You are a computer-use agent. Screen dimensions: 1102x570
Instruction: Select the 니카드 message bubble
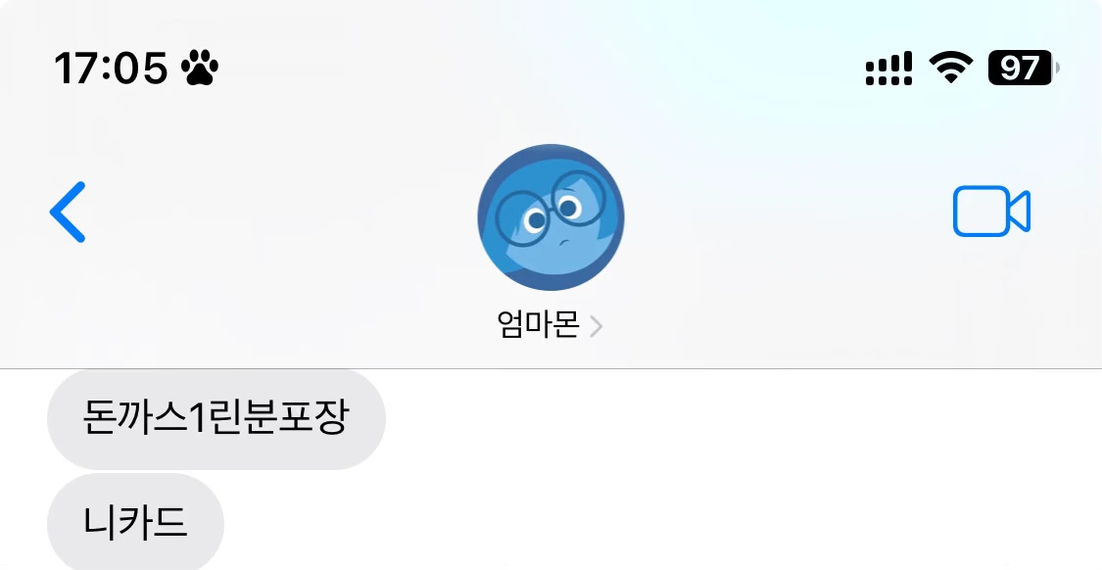pos(135,522)
